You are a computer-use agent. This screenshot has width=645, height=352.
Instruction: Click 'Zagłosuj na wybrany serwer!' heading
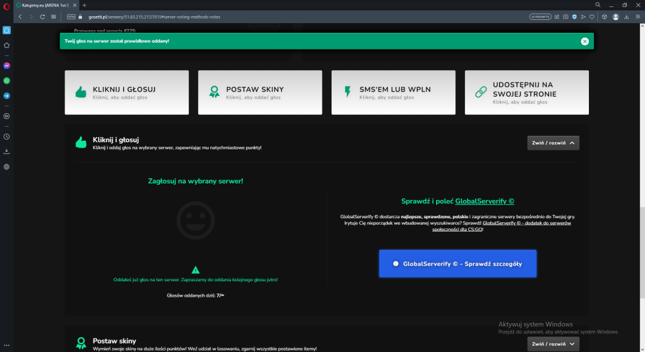coord(195,181)
